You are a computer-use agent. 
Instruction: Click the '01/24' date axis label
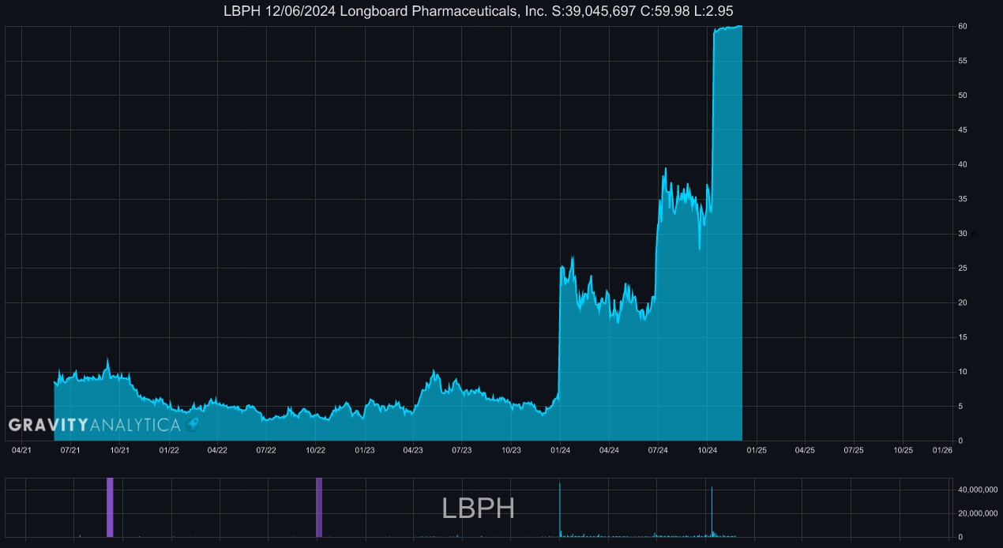[560, 450]
